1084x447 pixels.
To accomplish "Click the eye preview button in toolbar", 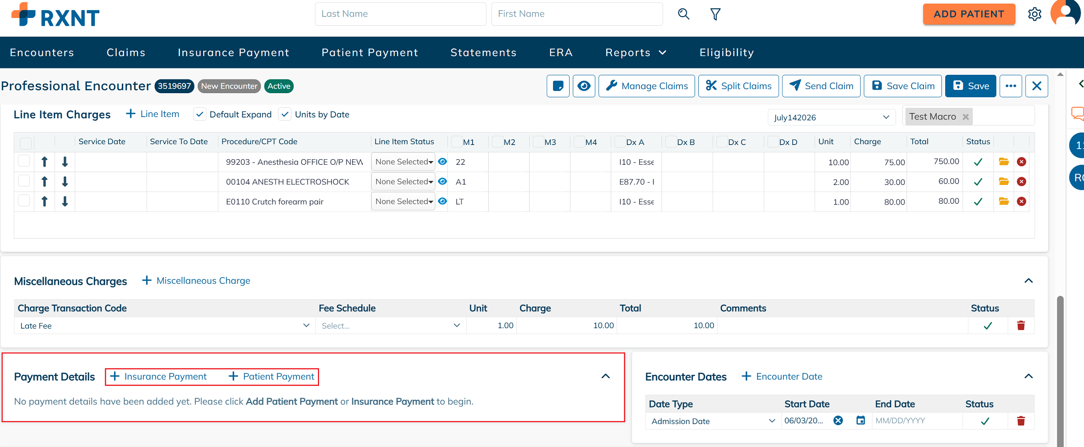I will click(584, 86).
